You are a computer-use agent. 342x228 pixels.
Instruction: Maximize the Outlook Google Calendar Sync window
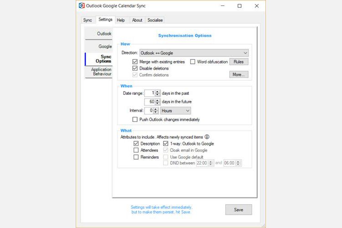(239, 5)
